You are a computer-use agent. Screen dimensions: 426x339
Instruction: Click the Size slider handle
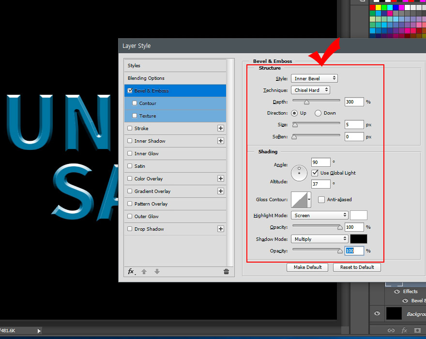click(295, 125)
